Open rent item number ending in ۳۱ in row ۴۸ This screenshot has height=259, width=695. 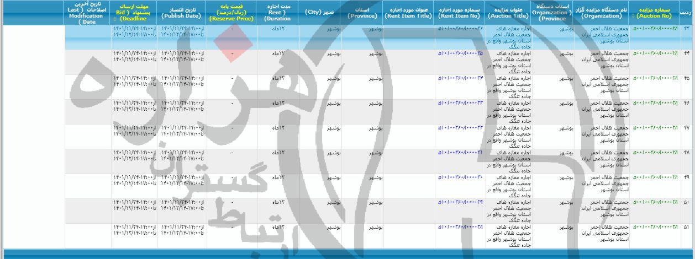pyautogui.click(x=461, y=153)
